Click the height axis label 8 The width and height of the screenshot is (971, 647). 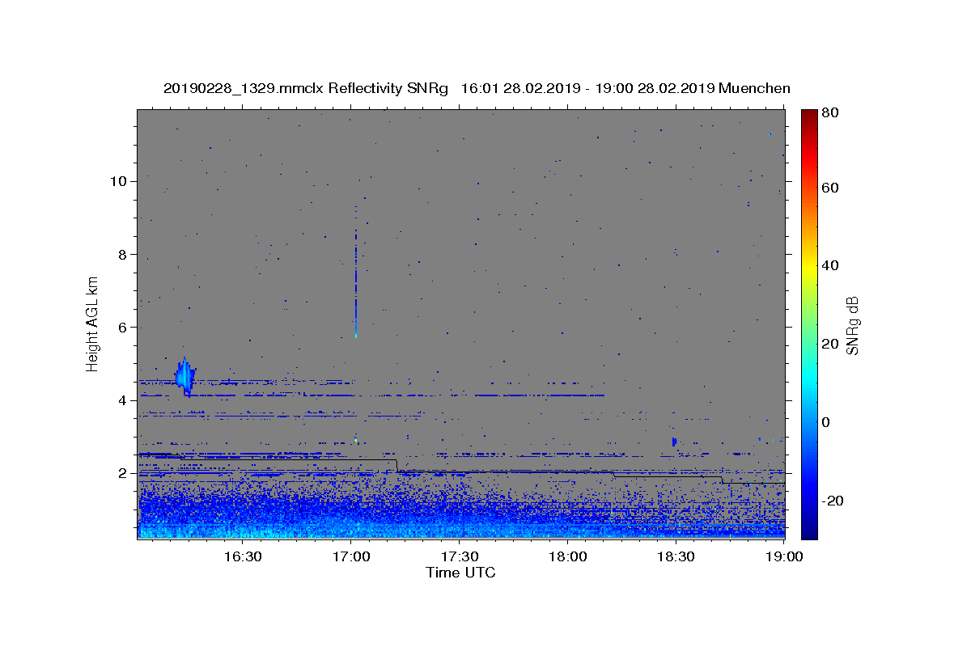coord(122,254)
